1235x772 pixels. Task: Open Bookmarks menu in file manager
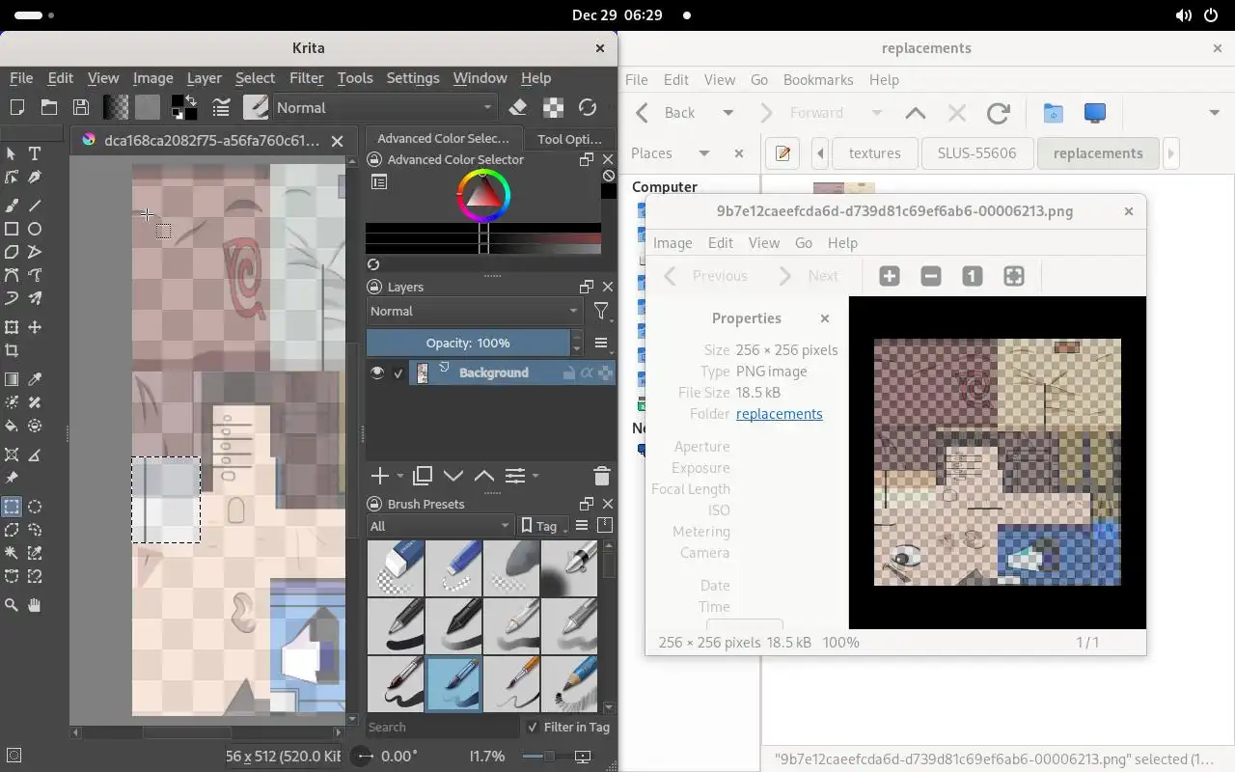pos(818,80)
